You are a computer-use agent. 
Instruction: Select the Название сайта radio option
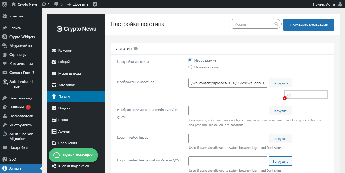coord(190,67)
